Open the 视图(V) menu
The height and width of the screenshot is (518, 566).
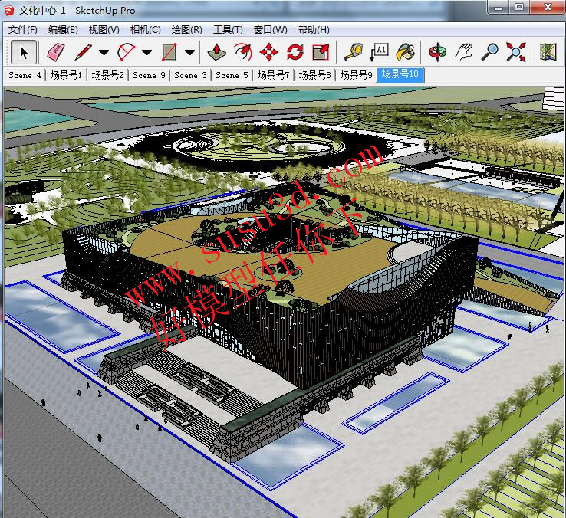point(104,30)
